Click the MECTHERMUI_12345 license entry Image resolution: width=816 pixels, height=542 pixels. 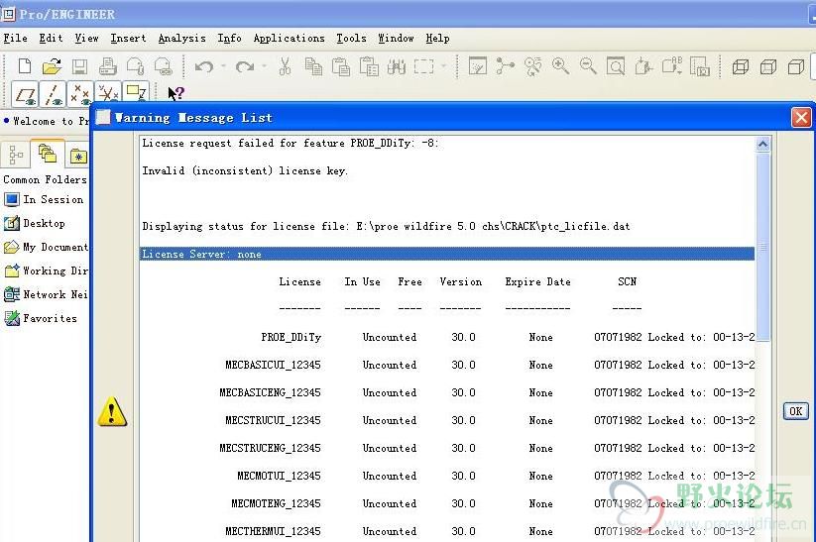(x=273, y=531)
